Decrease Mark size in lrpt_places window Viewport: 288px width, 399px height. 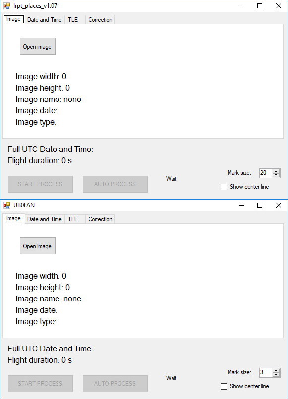tap(276, 175)
